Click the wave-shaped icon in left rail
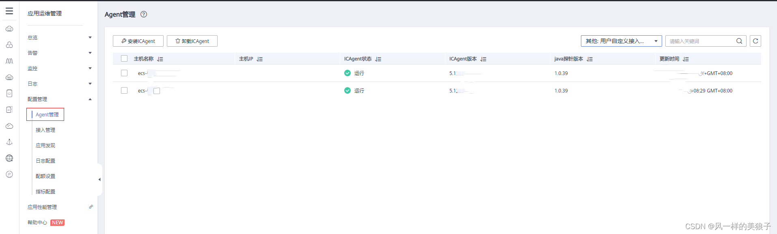This screenshot has height=234, width=777. (x=9, y=61)
